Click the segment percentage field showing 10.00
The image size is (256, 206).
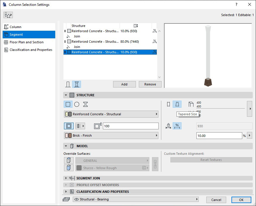(219, 136)
